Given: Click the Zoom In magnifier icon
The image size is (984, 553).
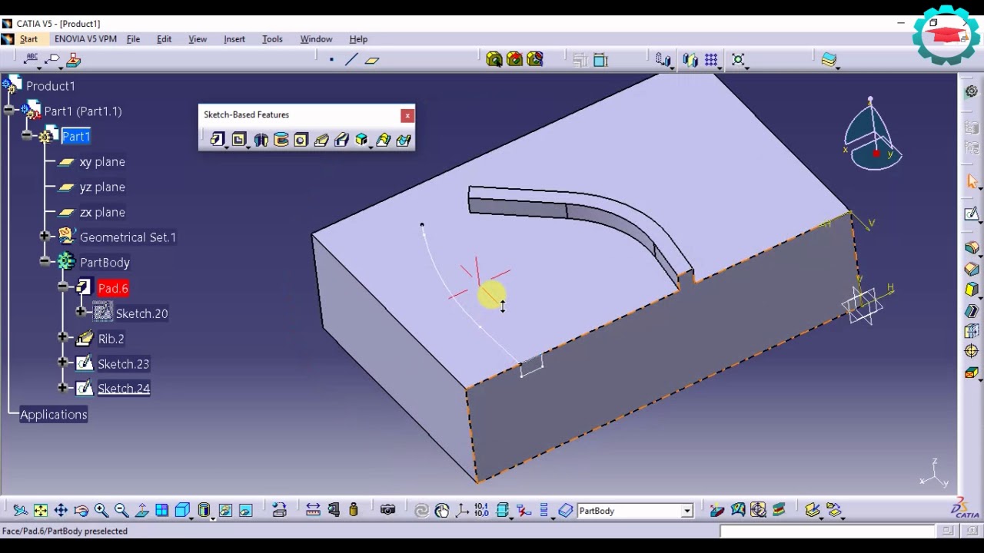Looking at the screenshot, I should (x=101, y=510).
